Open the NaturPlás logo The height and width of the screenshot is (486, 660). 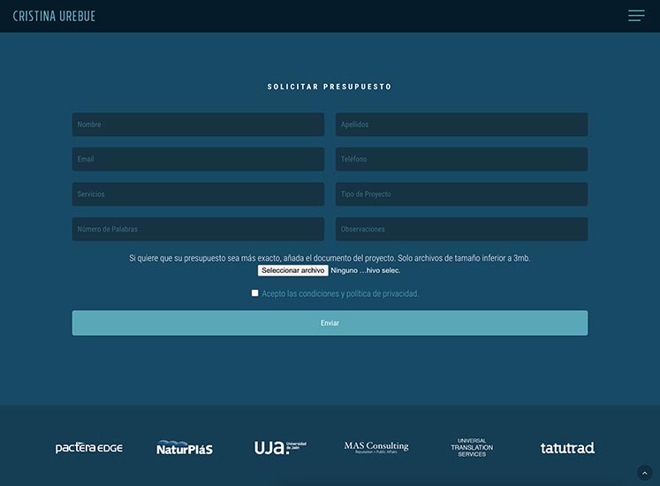pyautogui.click(x=185, y=448)
